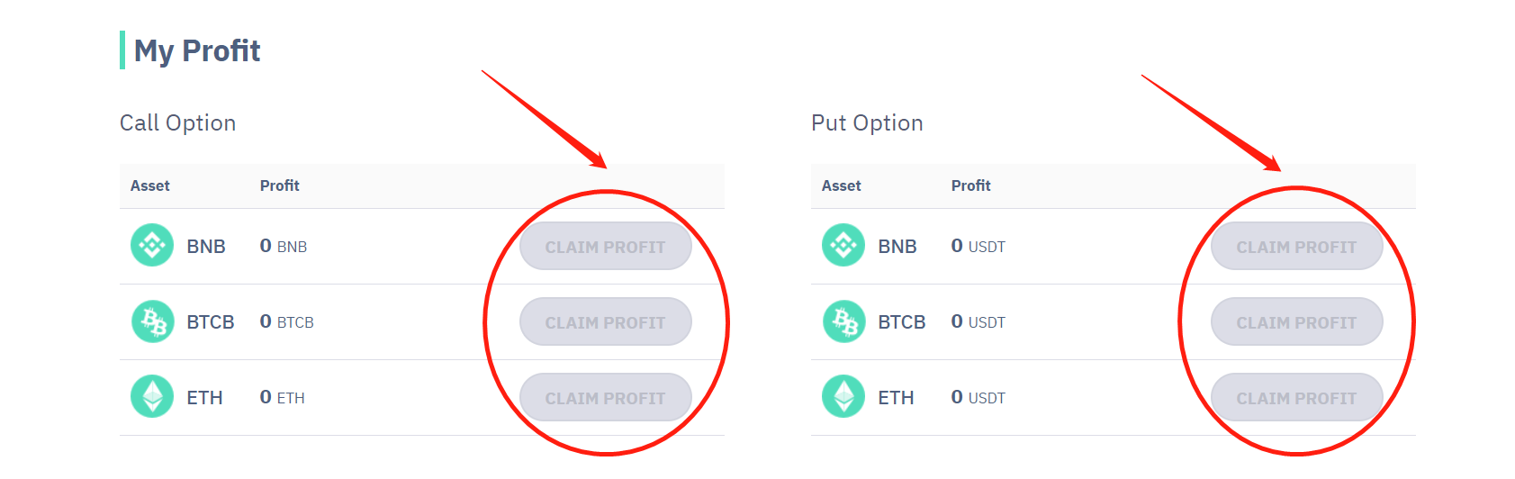Click the ETH coin icon under Call Option

[152, 396]
